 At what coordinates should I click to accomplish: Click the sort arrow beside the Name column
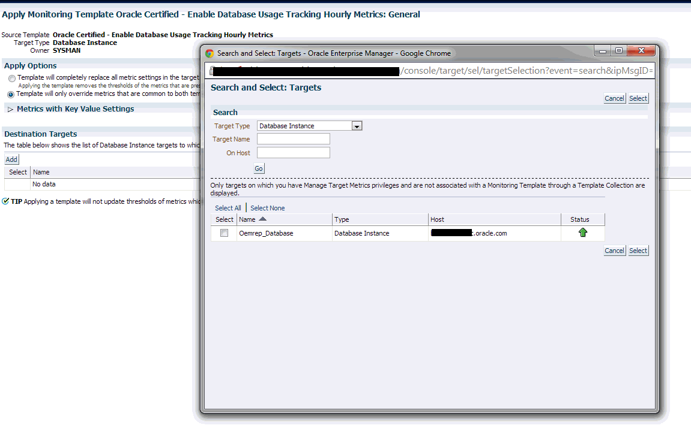(262, 219)
